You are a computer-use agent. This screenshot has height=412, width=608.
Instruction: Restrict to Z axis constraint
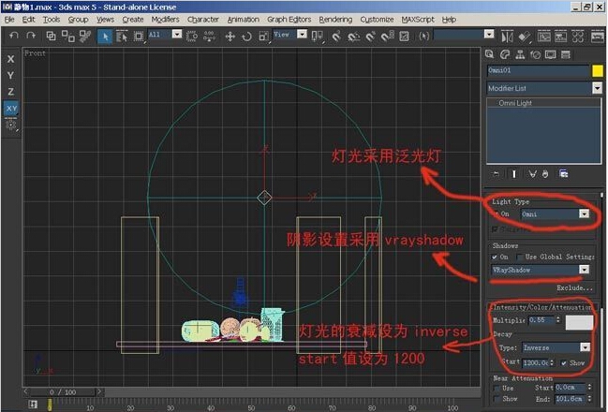pyautogui.click(x=11, y=92)
